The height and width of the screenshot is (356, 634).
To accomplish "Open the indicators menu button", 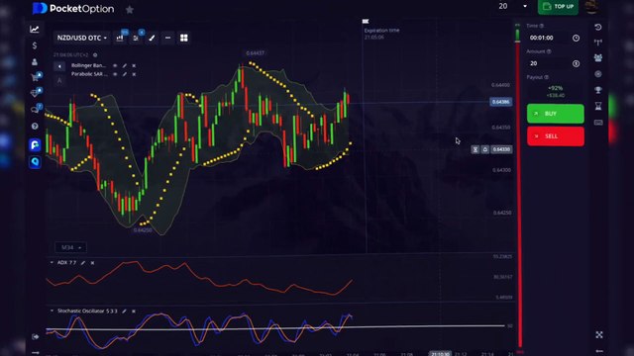I will tap(136, 38).
